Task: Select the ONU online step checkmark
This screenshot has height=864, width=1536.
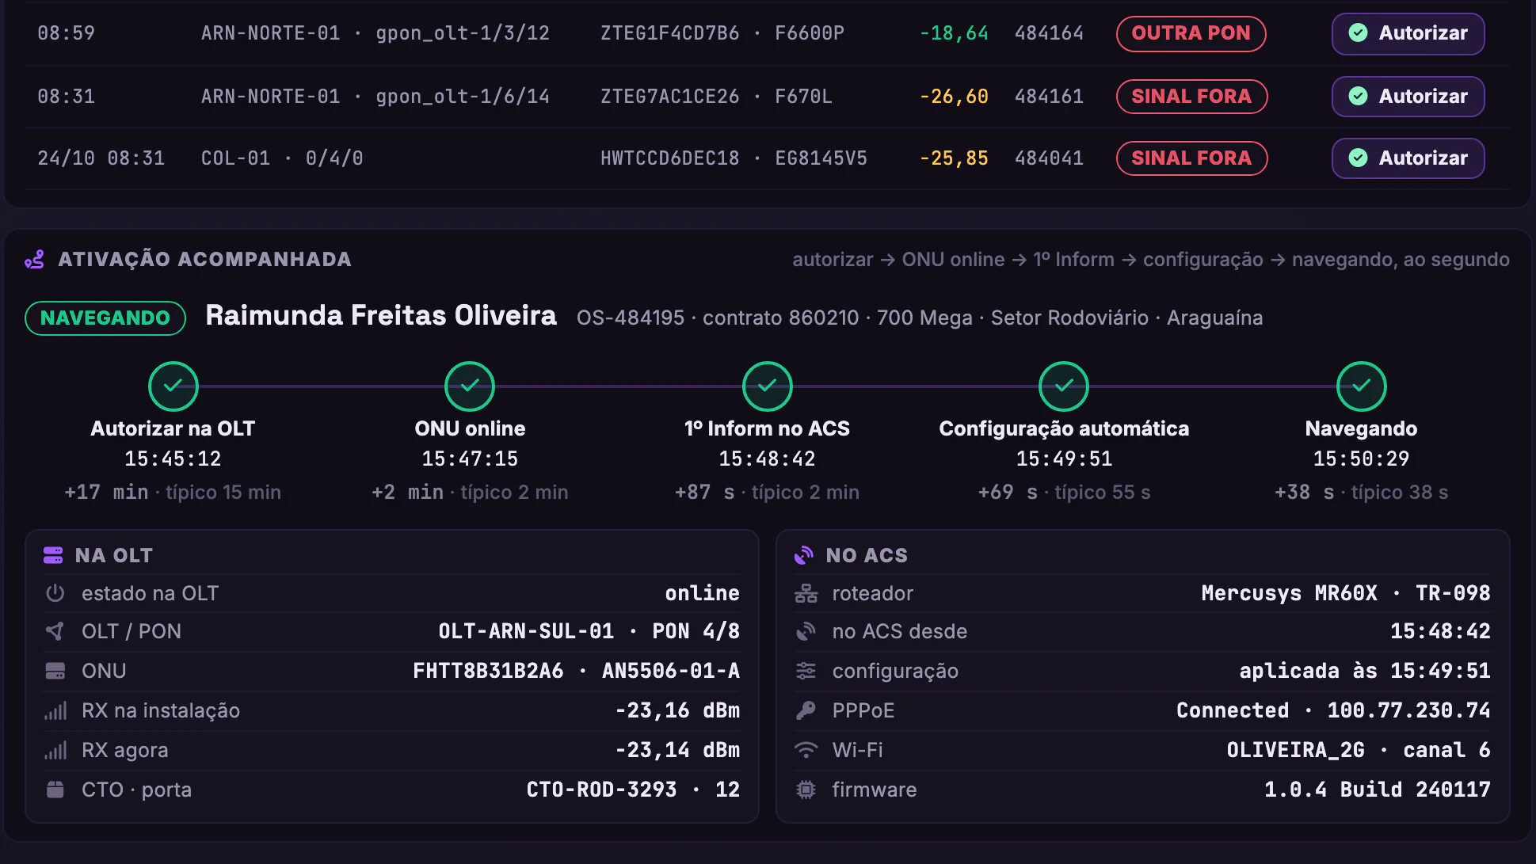Action: (470, 386)
